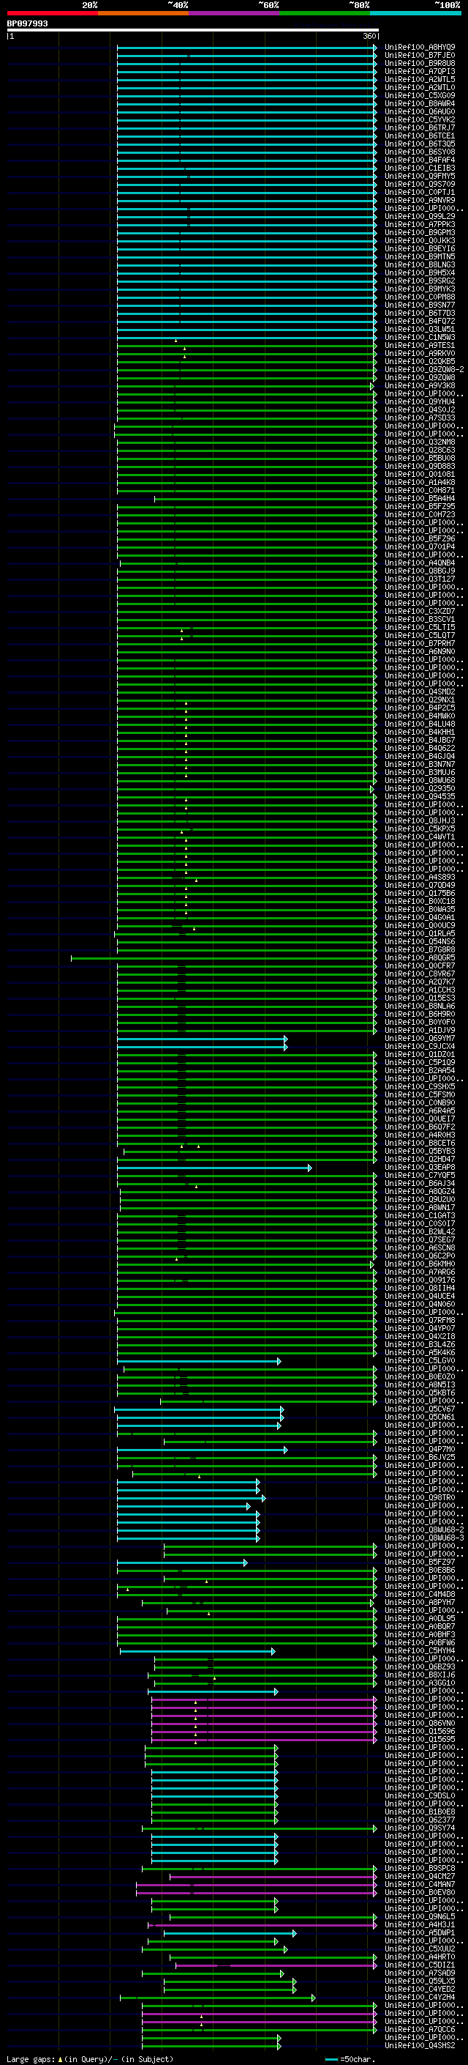Open hit UniRef100_B3N7N7
This screenshot has height=2065, width=468.
pos(420,764)
